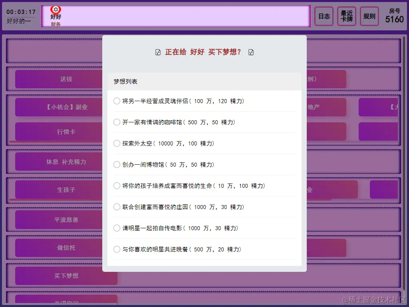Select dream 与你喜欢的明星共进晚餐
The width and height of the screenshot is (409, 307).
click(117, 249)
